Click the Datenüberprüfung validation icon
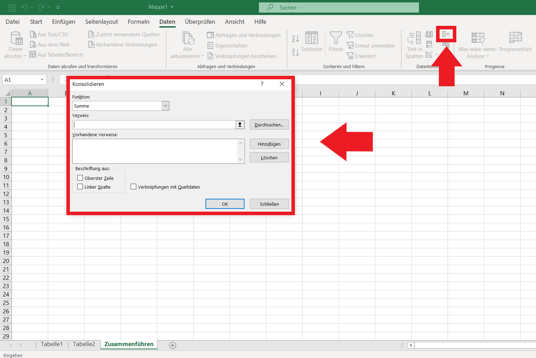Image resolution: width=536 pixels, height=358 pixels. tap(429, 54)
